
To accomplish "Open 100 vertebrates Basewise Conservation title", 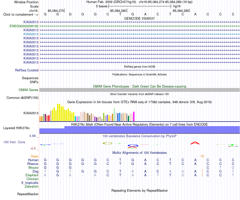I will click(139, 136).
